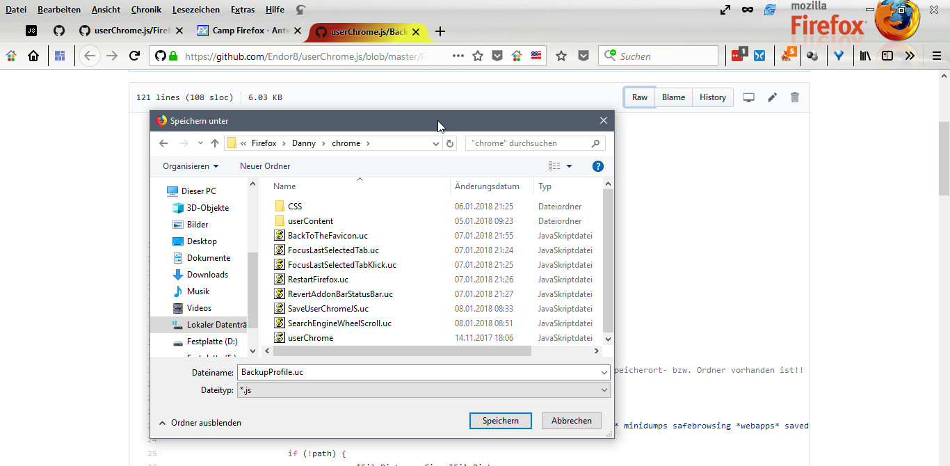Refresh the chrome folder listing
This screenshot has width=950, height=466.
point(450,143)
